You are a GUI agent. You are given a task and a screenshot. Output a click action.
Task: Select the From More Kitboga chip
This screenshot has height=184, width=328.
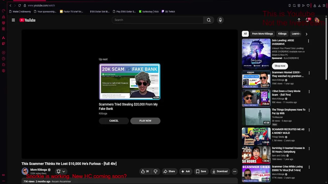(262, 34)
